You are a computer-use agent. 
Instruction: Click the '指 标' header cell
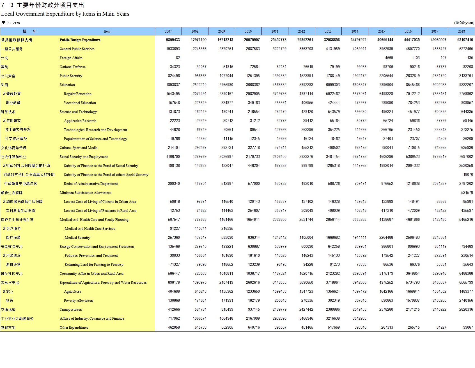click(29, 31)
